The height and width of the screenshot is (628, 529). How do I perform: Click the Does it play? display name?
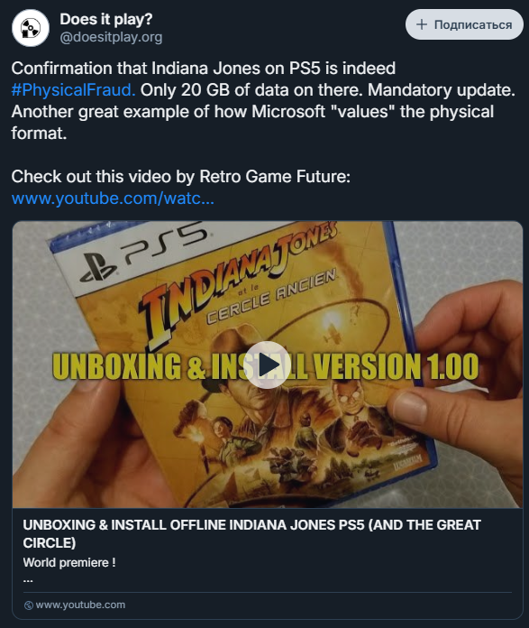pyautogui.click(x=106, y=19)
